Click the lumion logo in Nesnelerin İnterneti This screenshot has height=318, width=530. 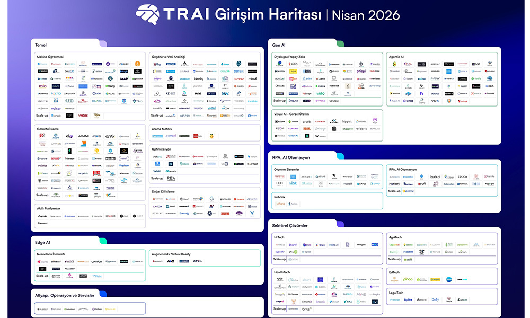[x=96, y=261]
